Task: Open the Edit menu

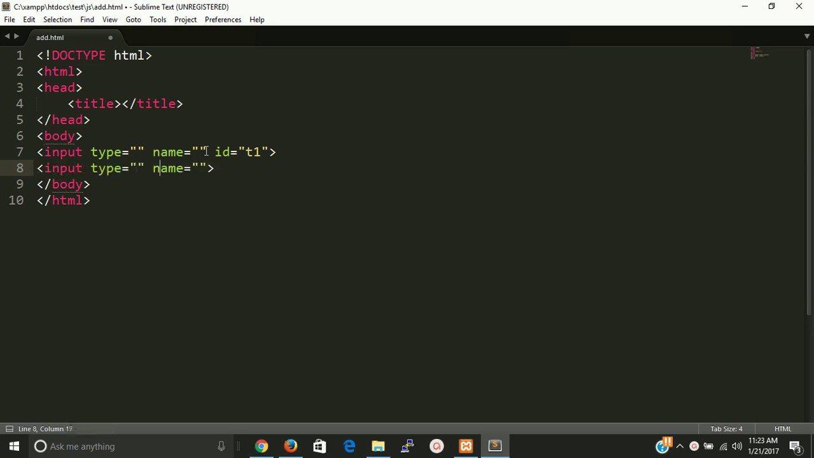Action: point(29,20)
